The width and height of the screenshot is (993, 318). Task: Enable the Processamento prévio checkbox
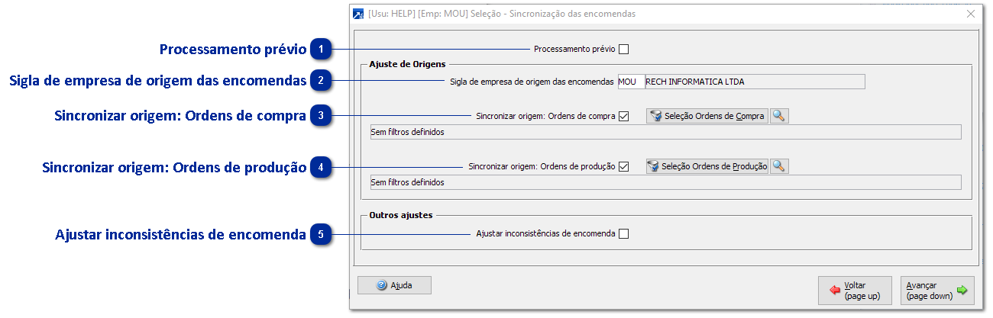(623, 50)
